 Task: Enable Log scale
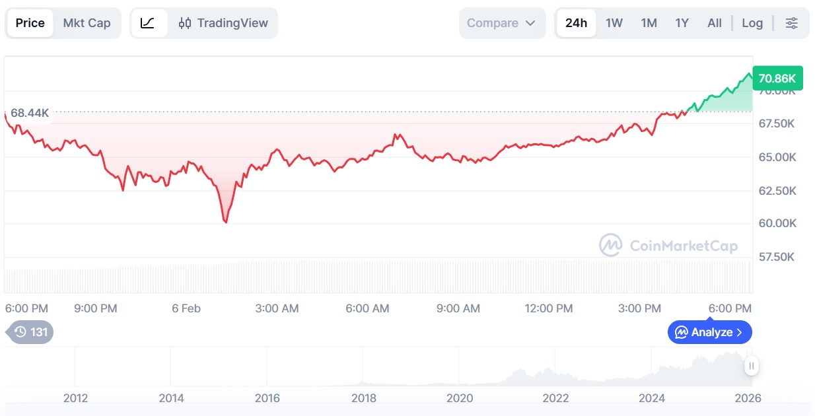(752, 23)
